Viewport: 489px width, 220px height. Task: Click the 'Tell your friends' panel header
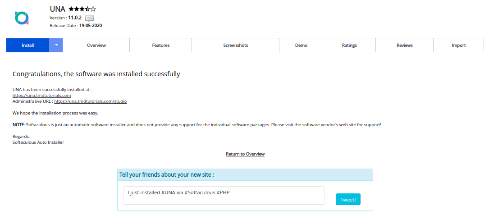pos(245,175)
